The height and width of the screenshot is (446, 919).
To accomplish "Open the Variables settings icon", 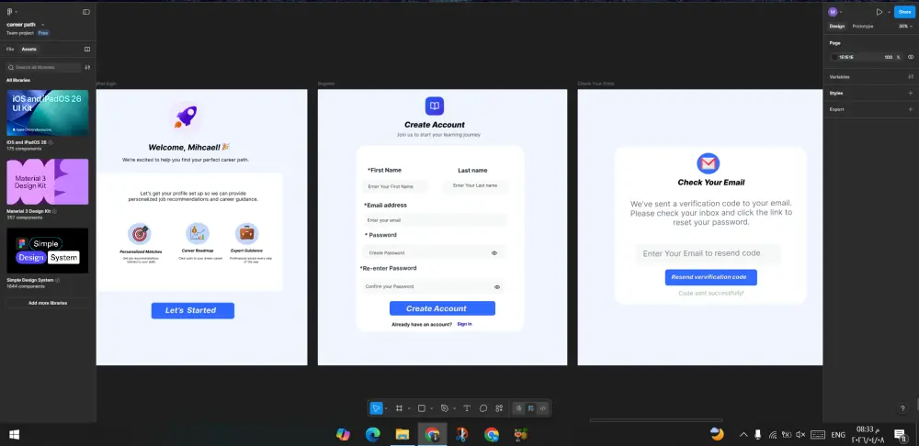I will click(x=911, y=77).
